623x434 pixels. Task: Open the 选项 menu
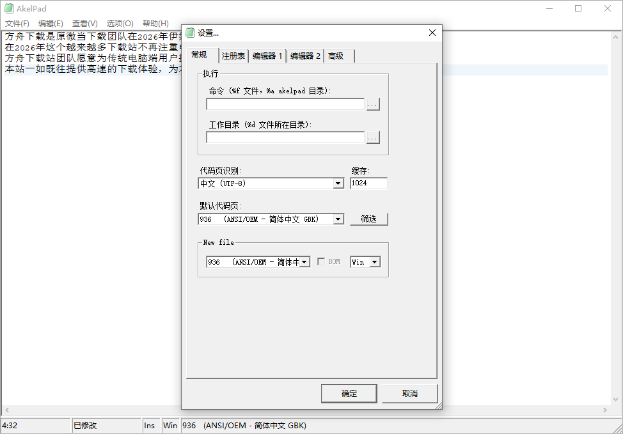point(118,23)
